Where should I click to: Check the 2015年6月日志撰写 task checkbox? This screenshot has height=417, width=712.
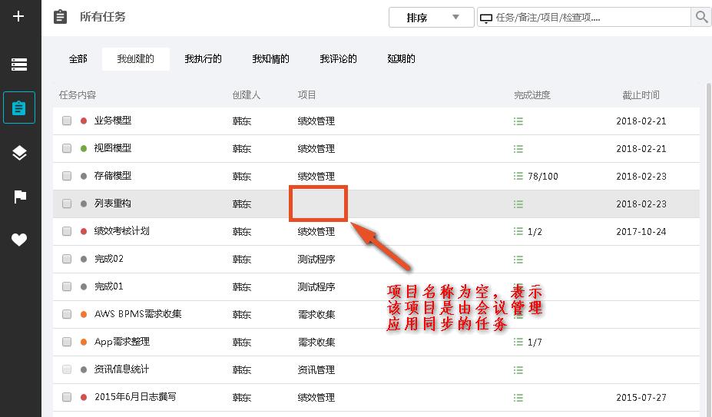[67, 397]
